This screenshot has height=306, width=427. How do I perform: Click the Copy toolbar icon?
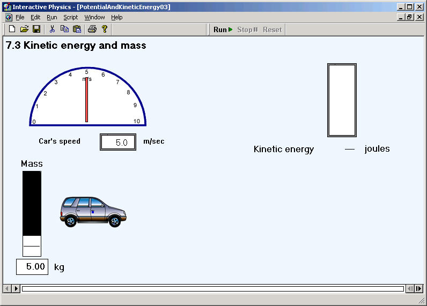64,29
